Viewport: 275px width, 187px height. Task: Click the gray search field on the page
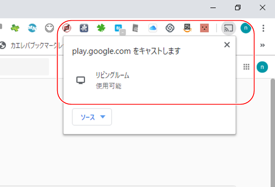[x=24, y=67]
